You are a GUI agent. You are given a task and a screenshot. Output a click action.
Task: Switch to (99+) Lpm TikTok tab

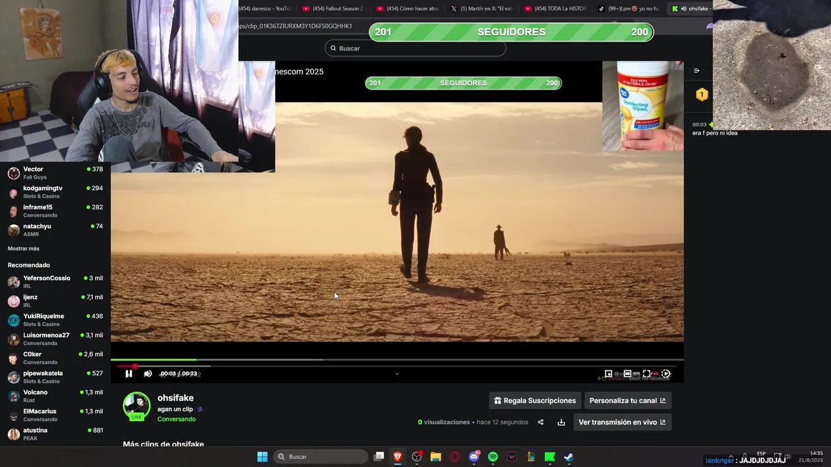coord(629,8)
